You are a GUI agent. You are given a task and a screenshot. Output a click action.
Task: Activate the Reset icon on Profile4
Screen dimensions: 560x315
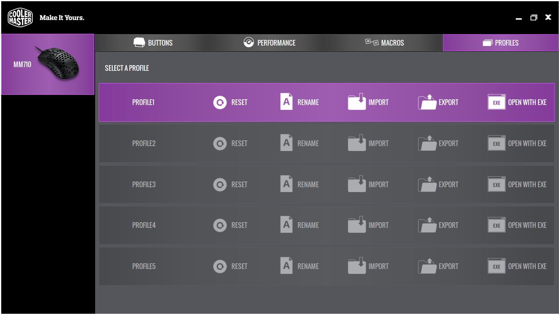pyautogui.click(x=219, y=225)
